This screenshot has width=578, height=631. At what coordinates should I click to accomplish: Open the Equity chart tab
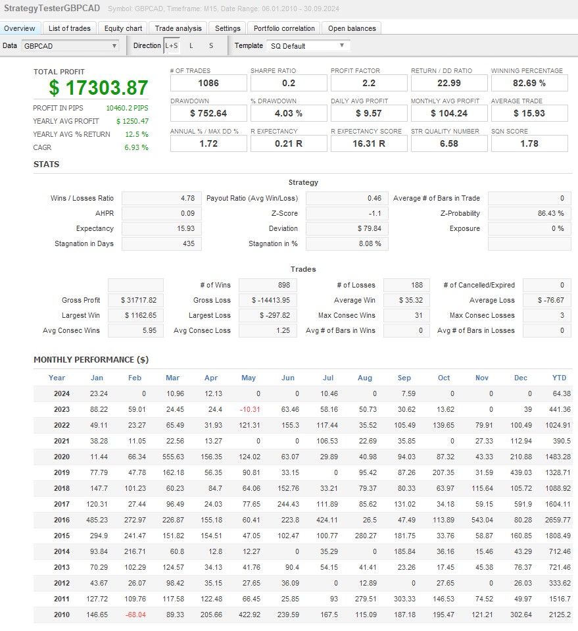[123, 28]
